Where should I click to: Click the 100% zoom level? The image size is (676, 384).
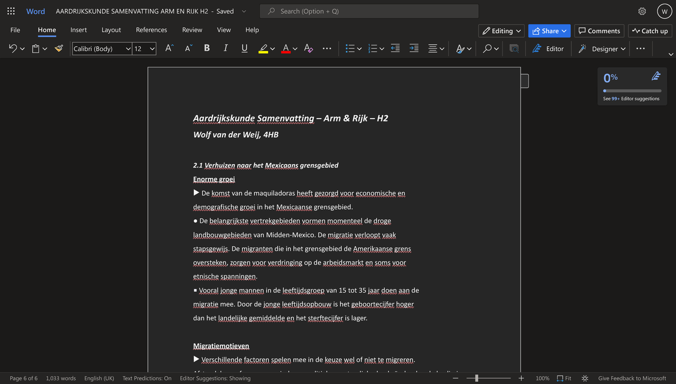pos(542,378)
